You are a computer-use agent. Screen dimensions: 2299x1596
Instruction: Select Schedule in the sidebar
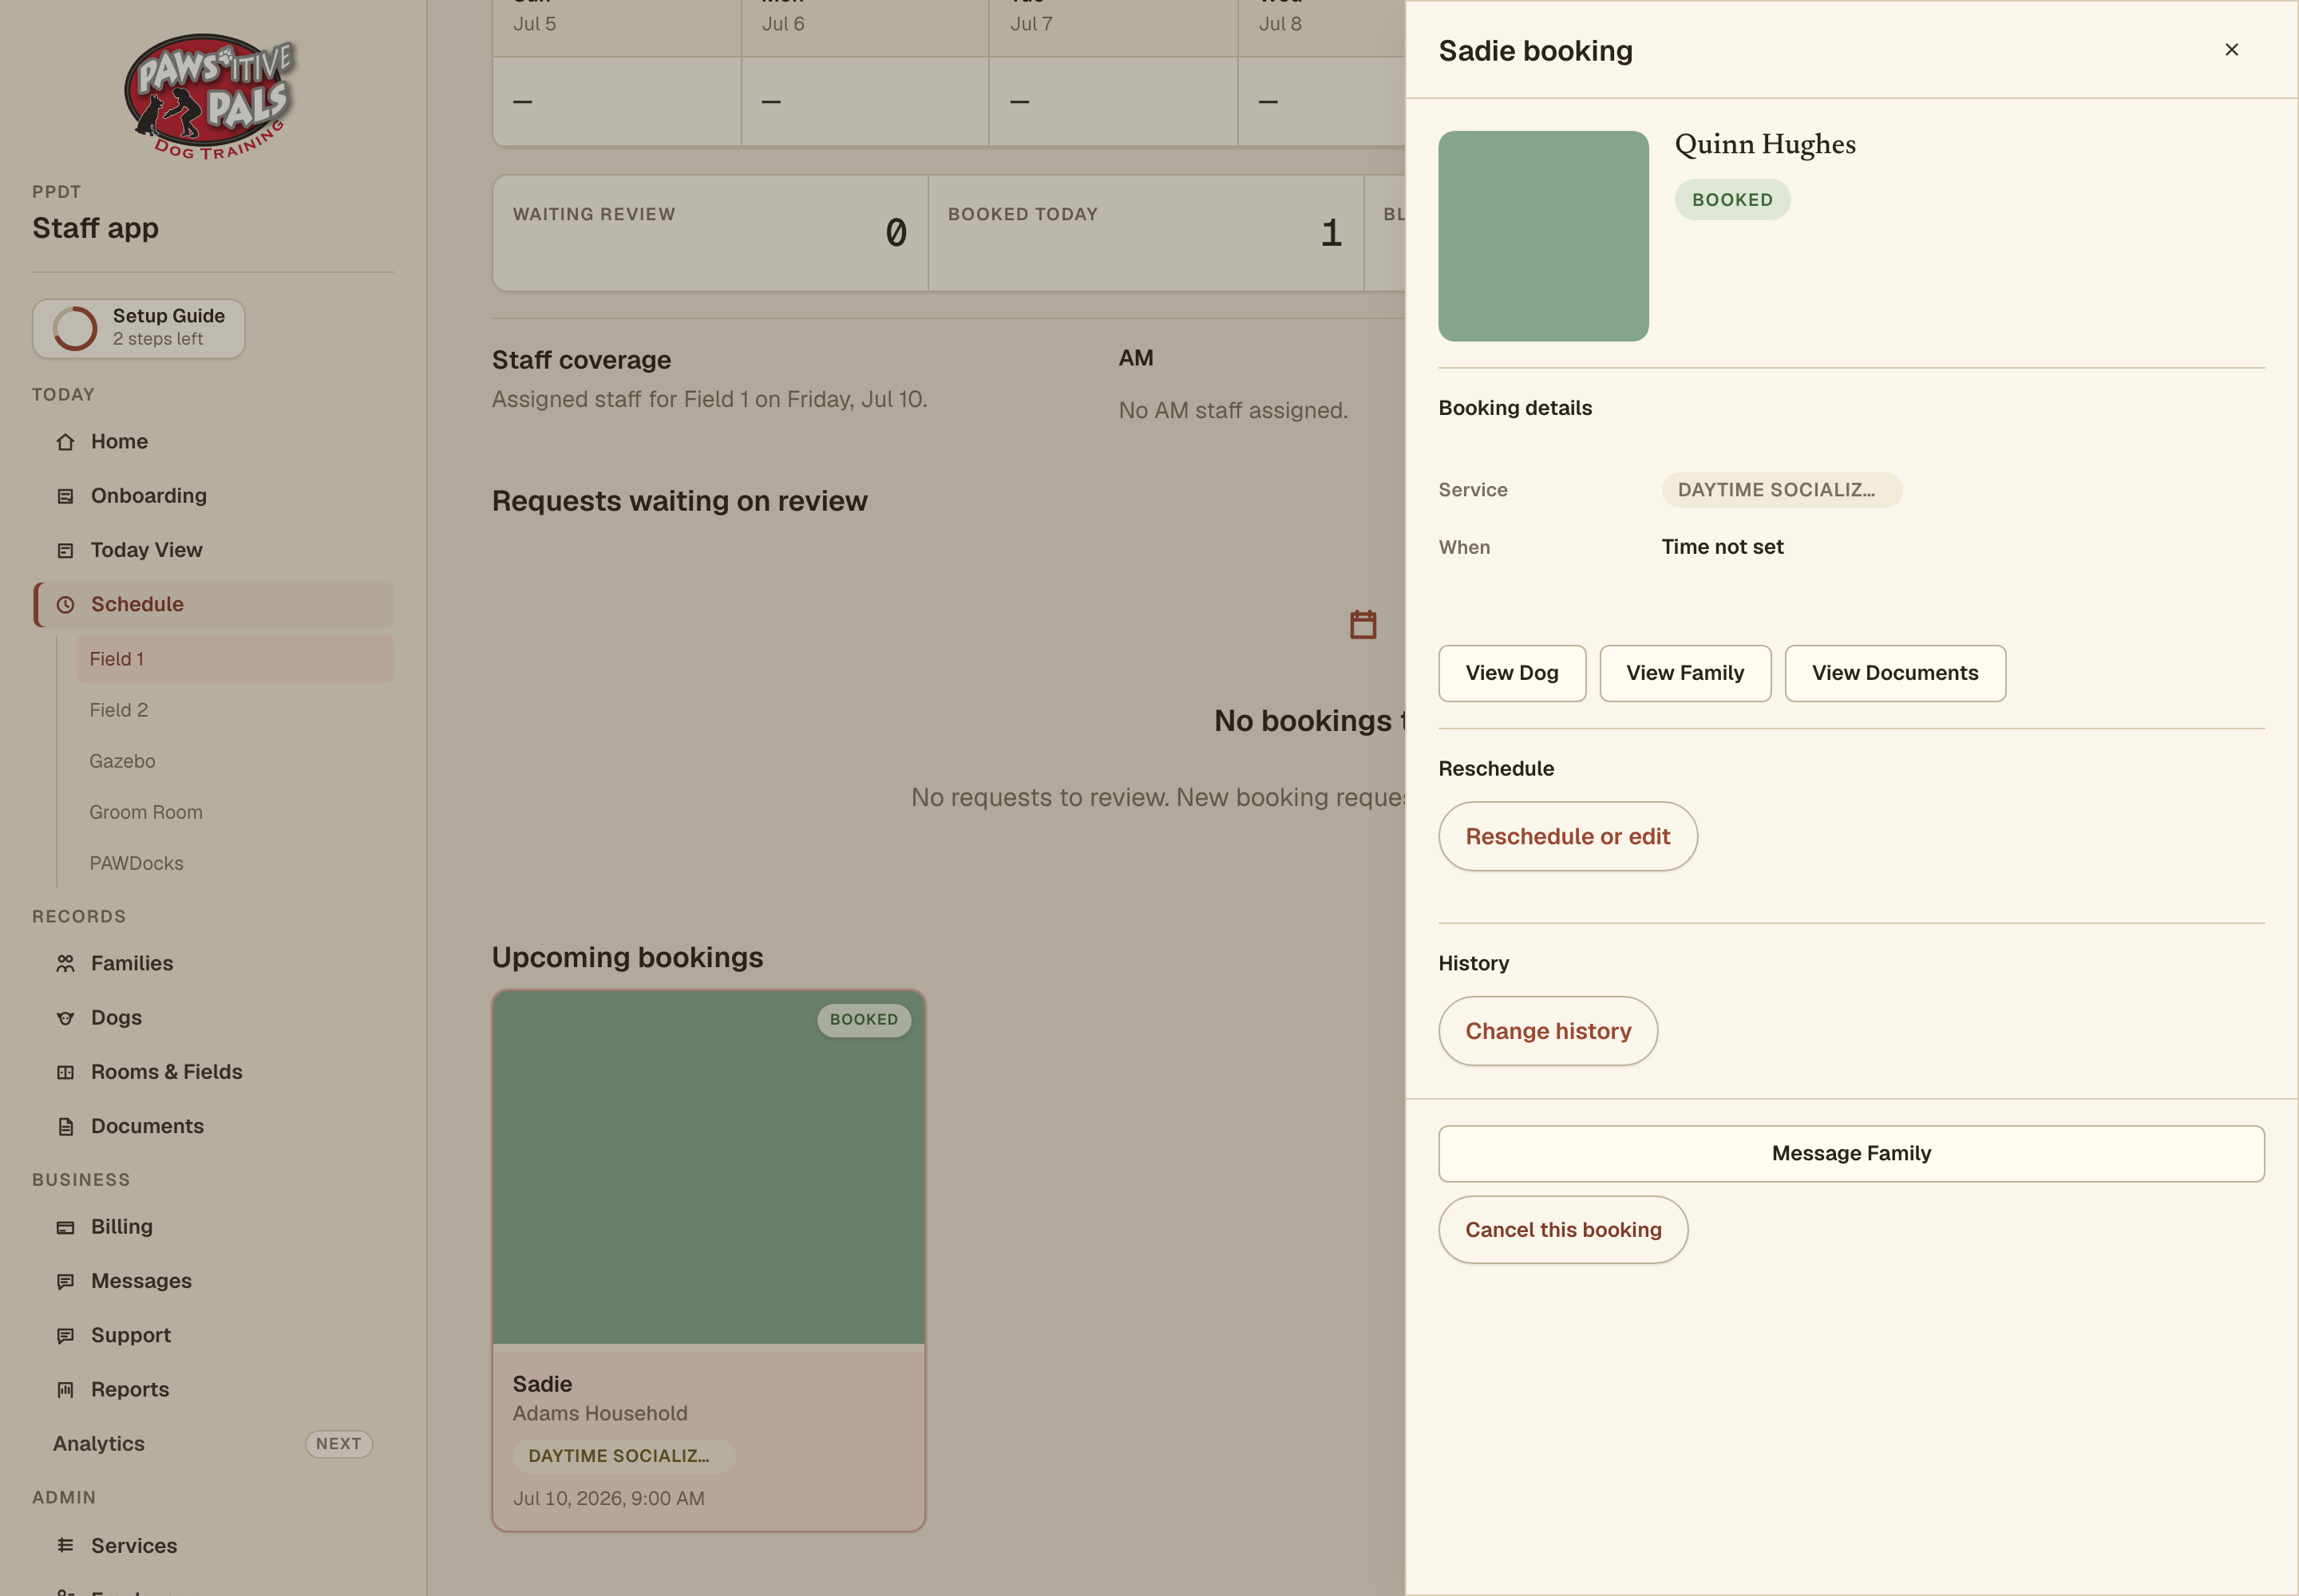213,605
